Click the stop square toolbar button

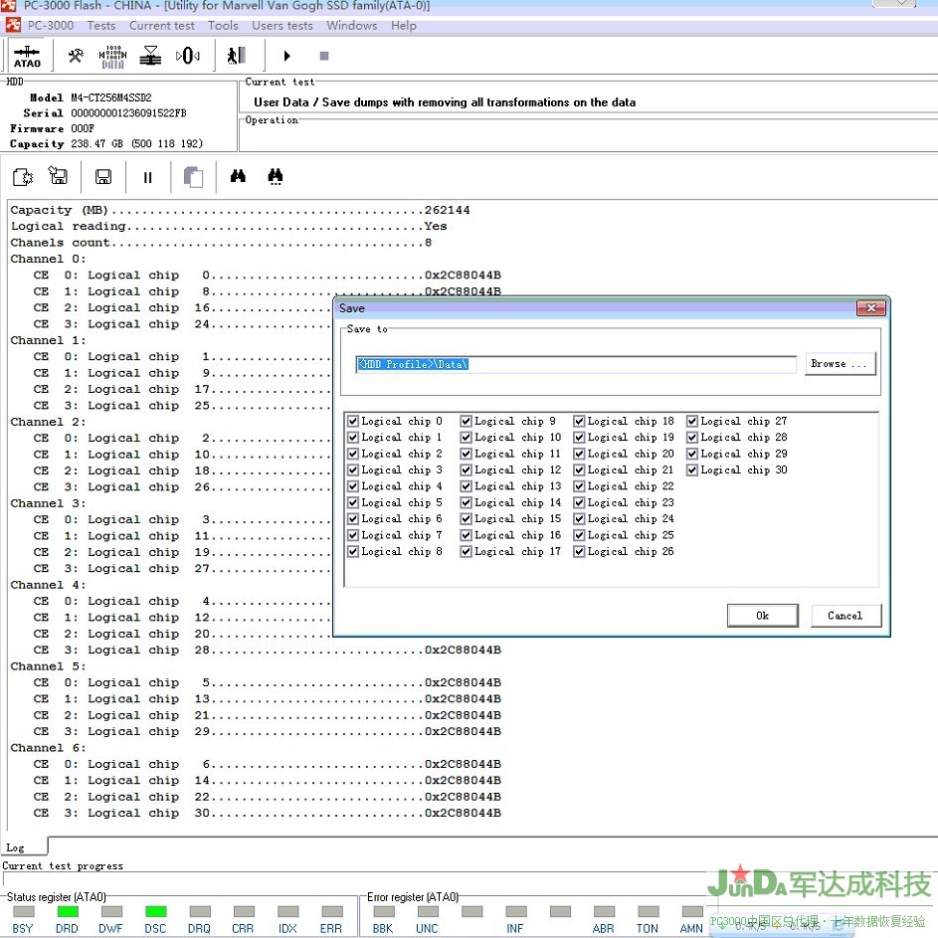point(324,56)
